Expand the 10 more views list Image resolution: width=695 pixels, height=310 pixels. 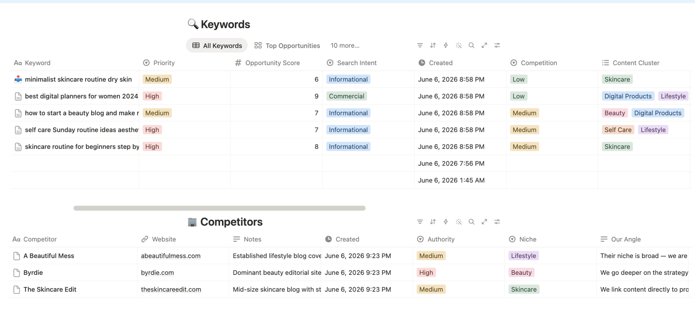point(345,45)
